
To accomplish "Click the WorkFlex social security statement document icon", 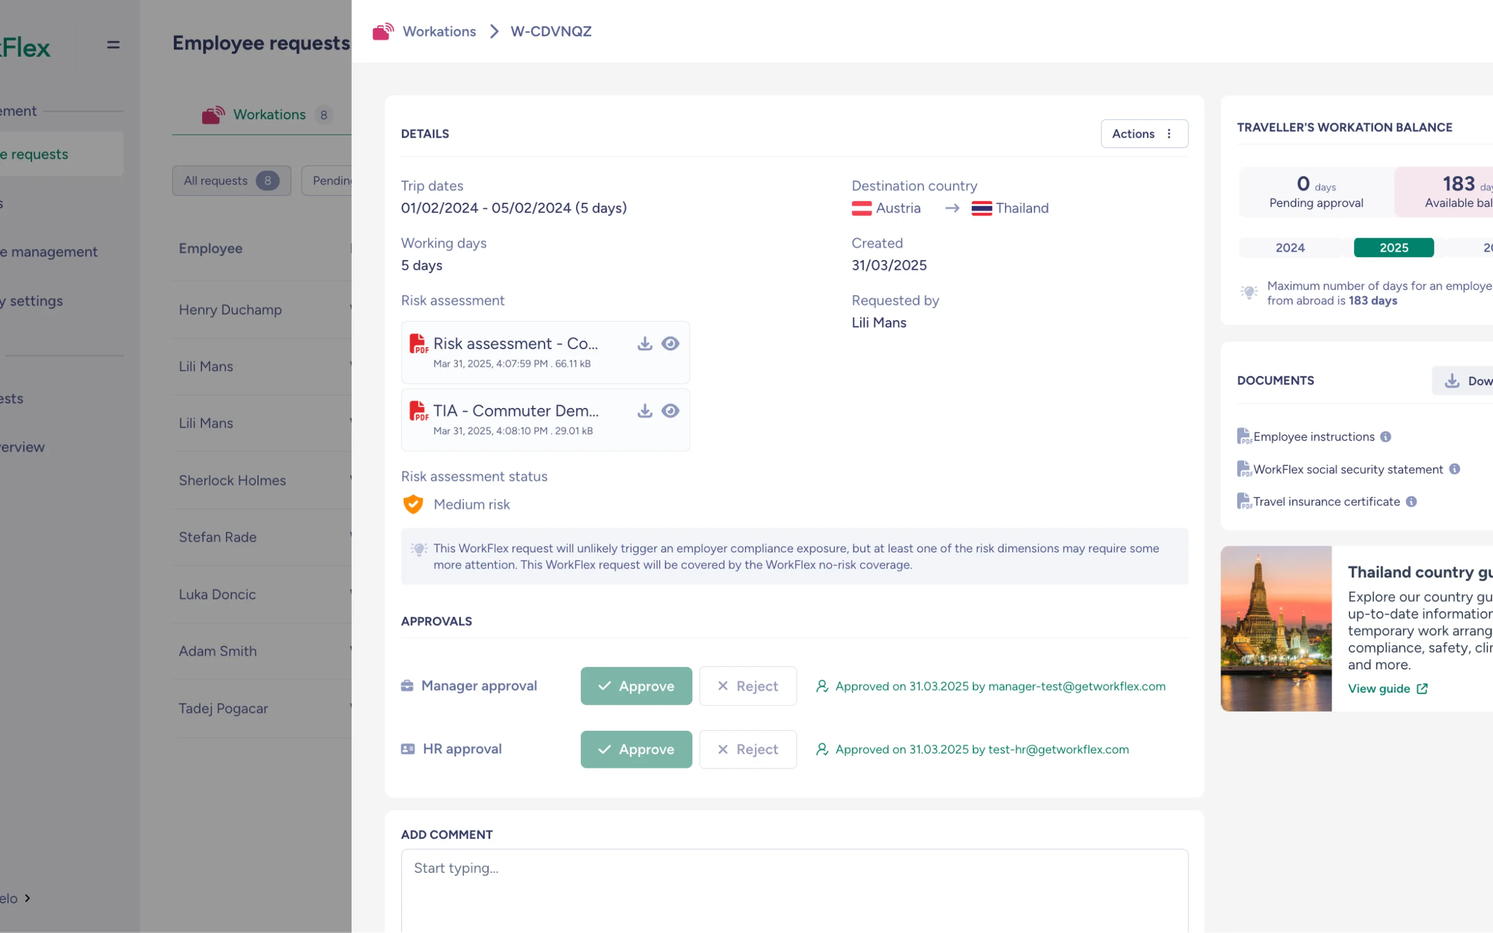I will pyautogui.click(x=1244, y=469).
